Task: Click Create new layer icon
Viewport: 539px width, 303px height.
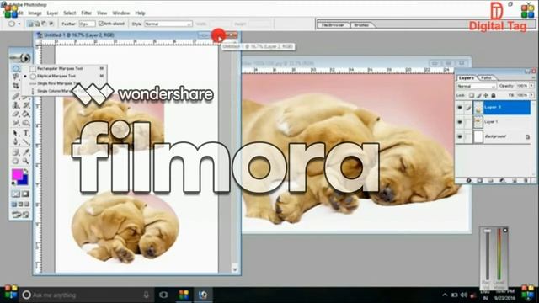Action: (515, 181)
